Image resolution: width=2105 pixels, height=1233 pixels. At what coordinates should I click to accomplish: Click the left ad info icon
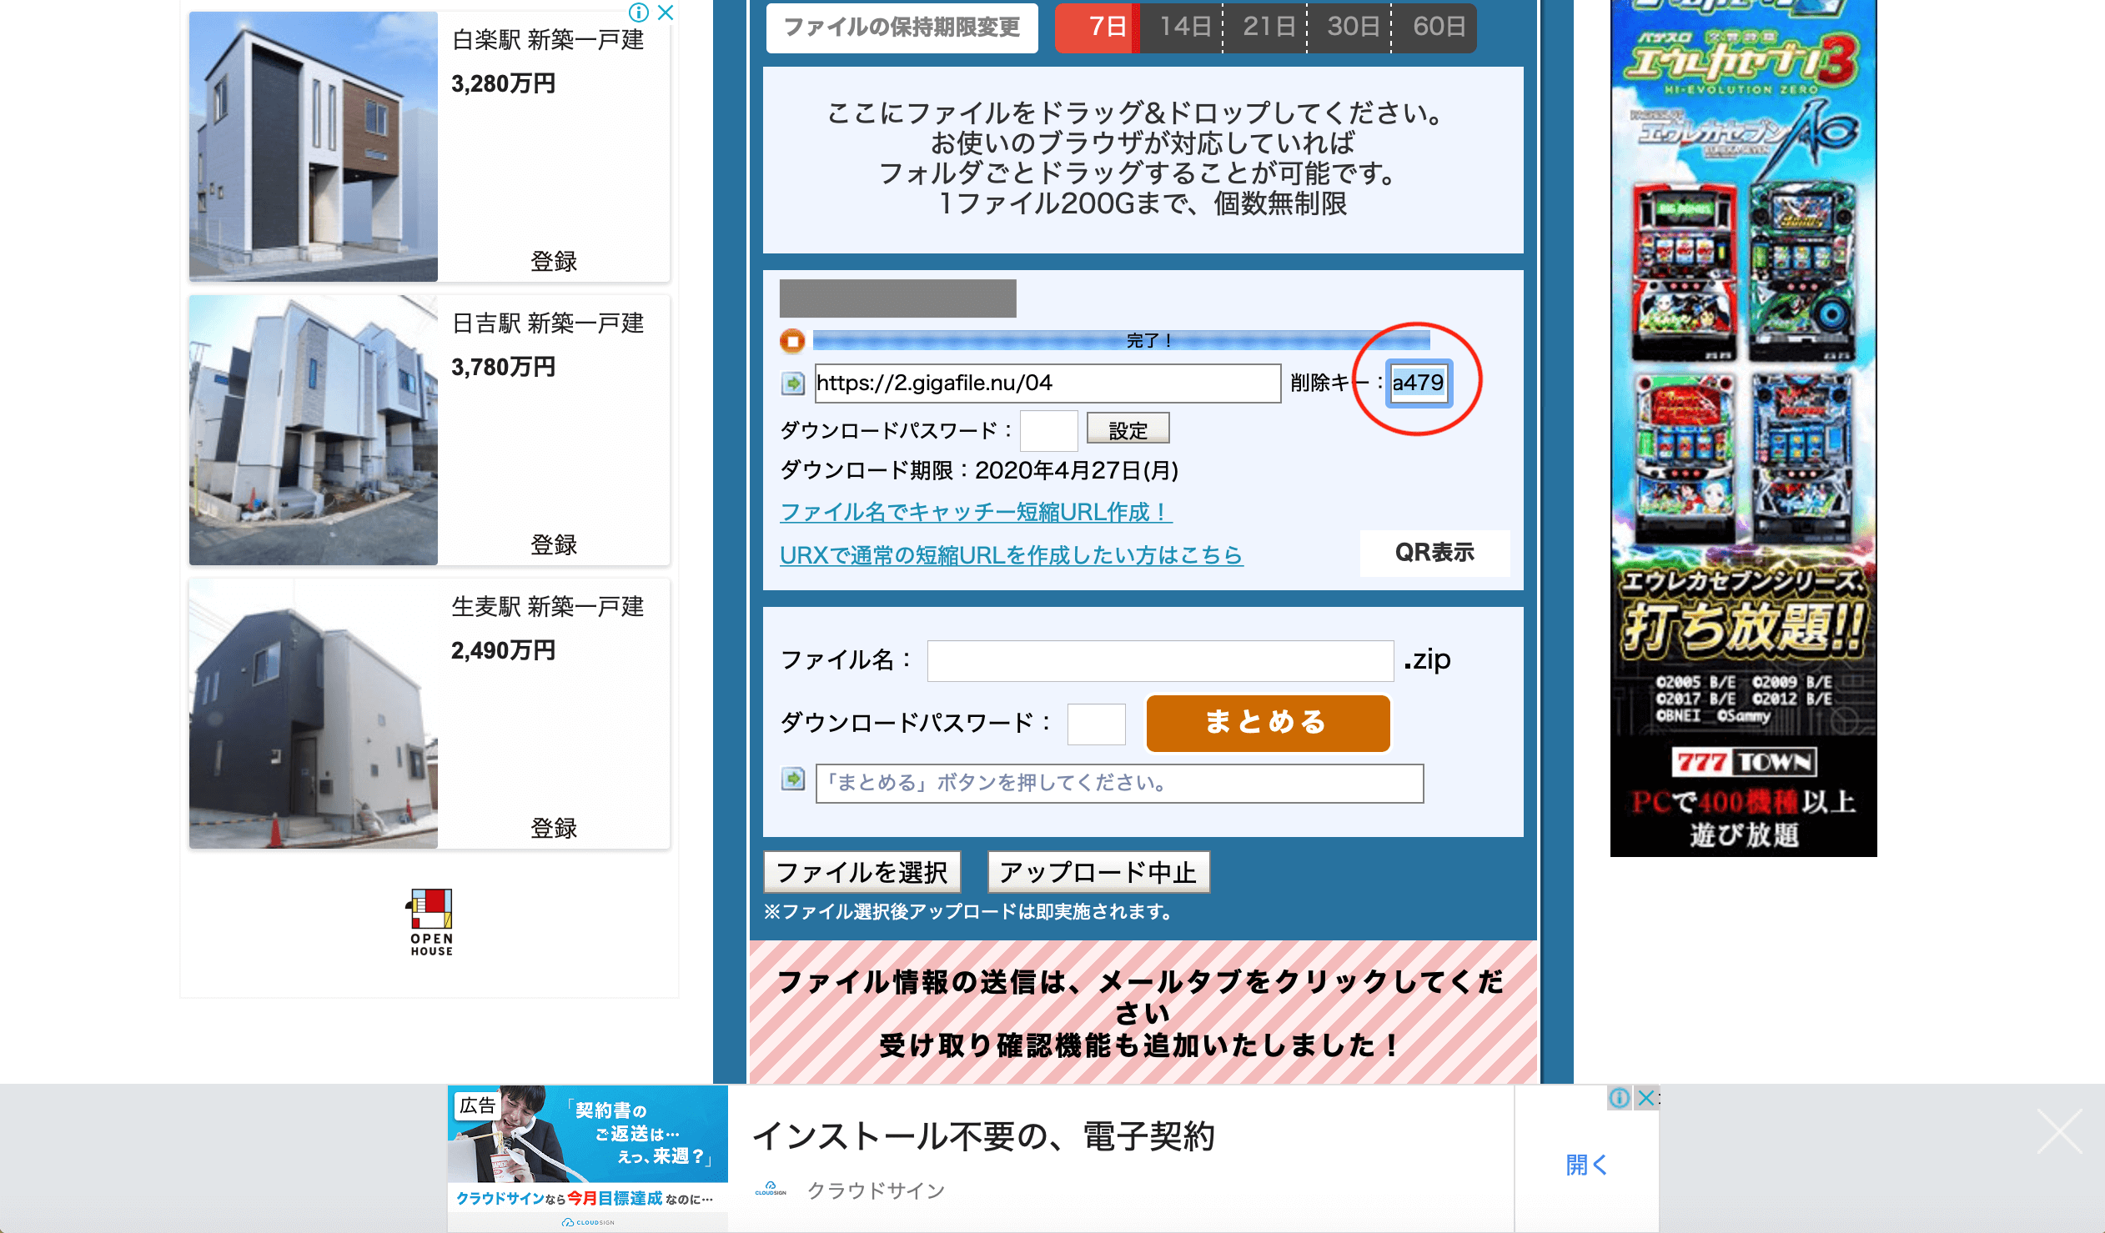[639, 13]
